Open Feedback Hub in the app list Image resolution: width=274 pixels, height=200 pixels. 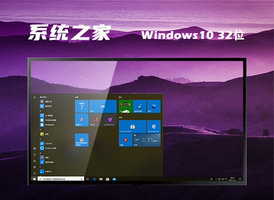[x=46, y=172]
